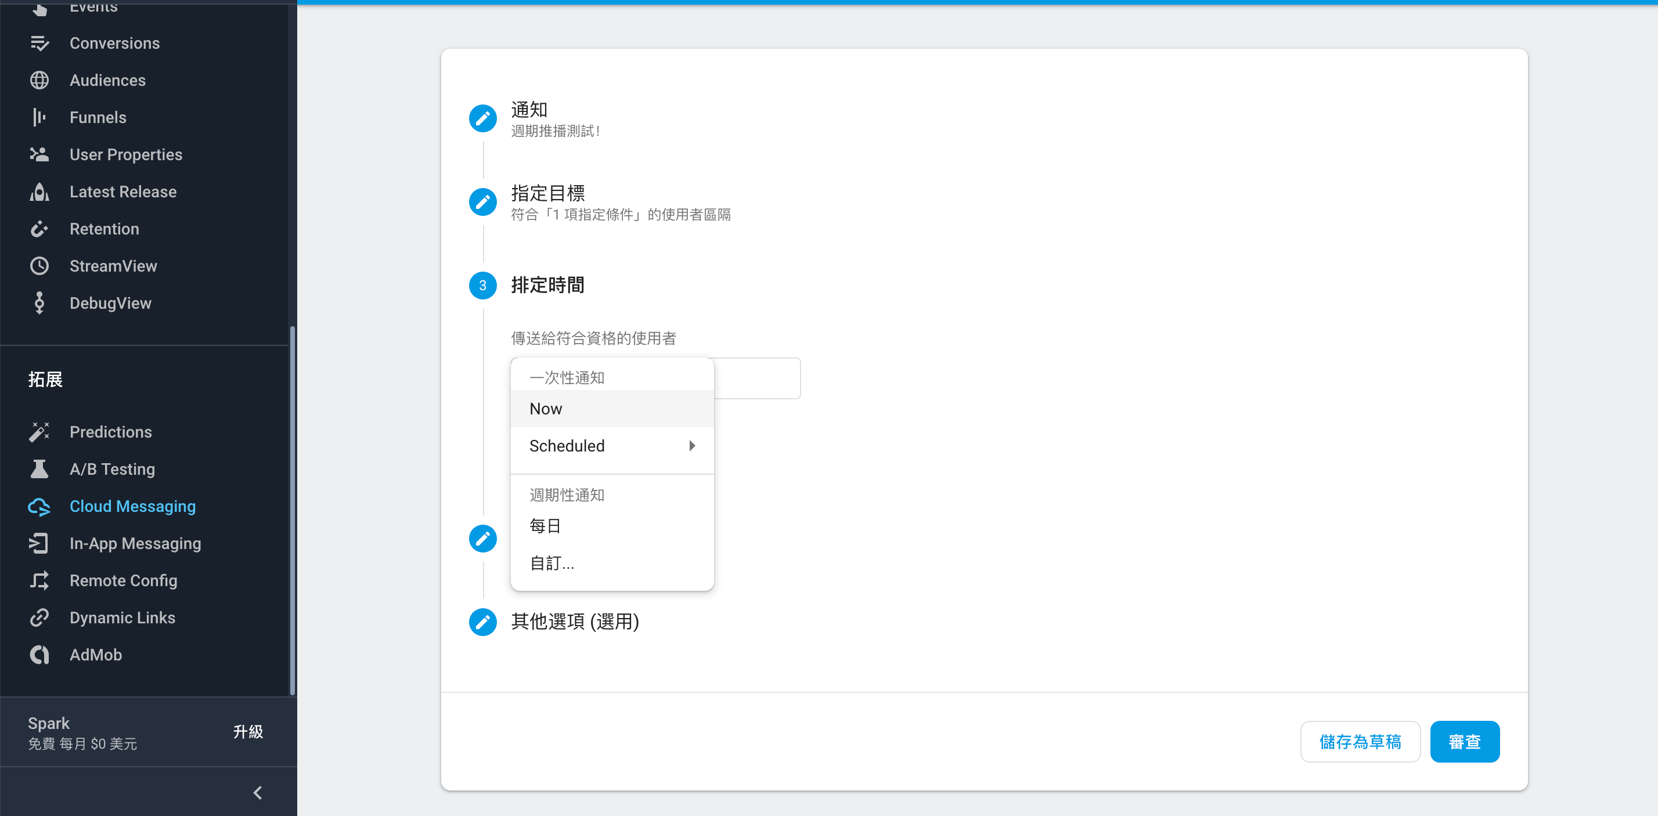Click the Spark plan label
1658x816 pixels.
click(x=48, y=723)
